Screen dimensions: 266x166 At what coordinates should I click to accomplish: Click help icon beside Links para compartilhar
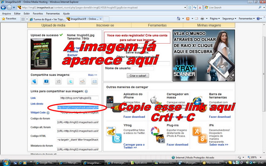(x=86, y=91)
